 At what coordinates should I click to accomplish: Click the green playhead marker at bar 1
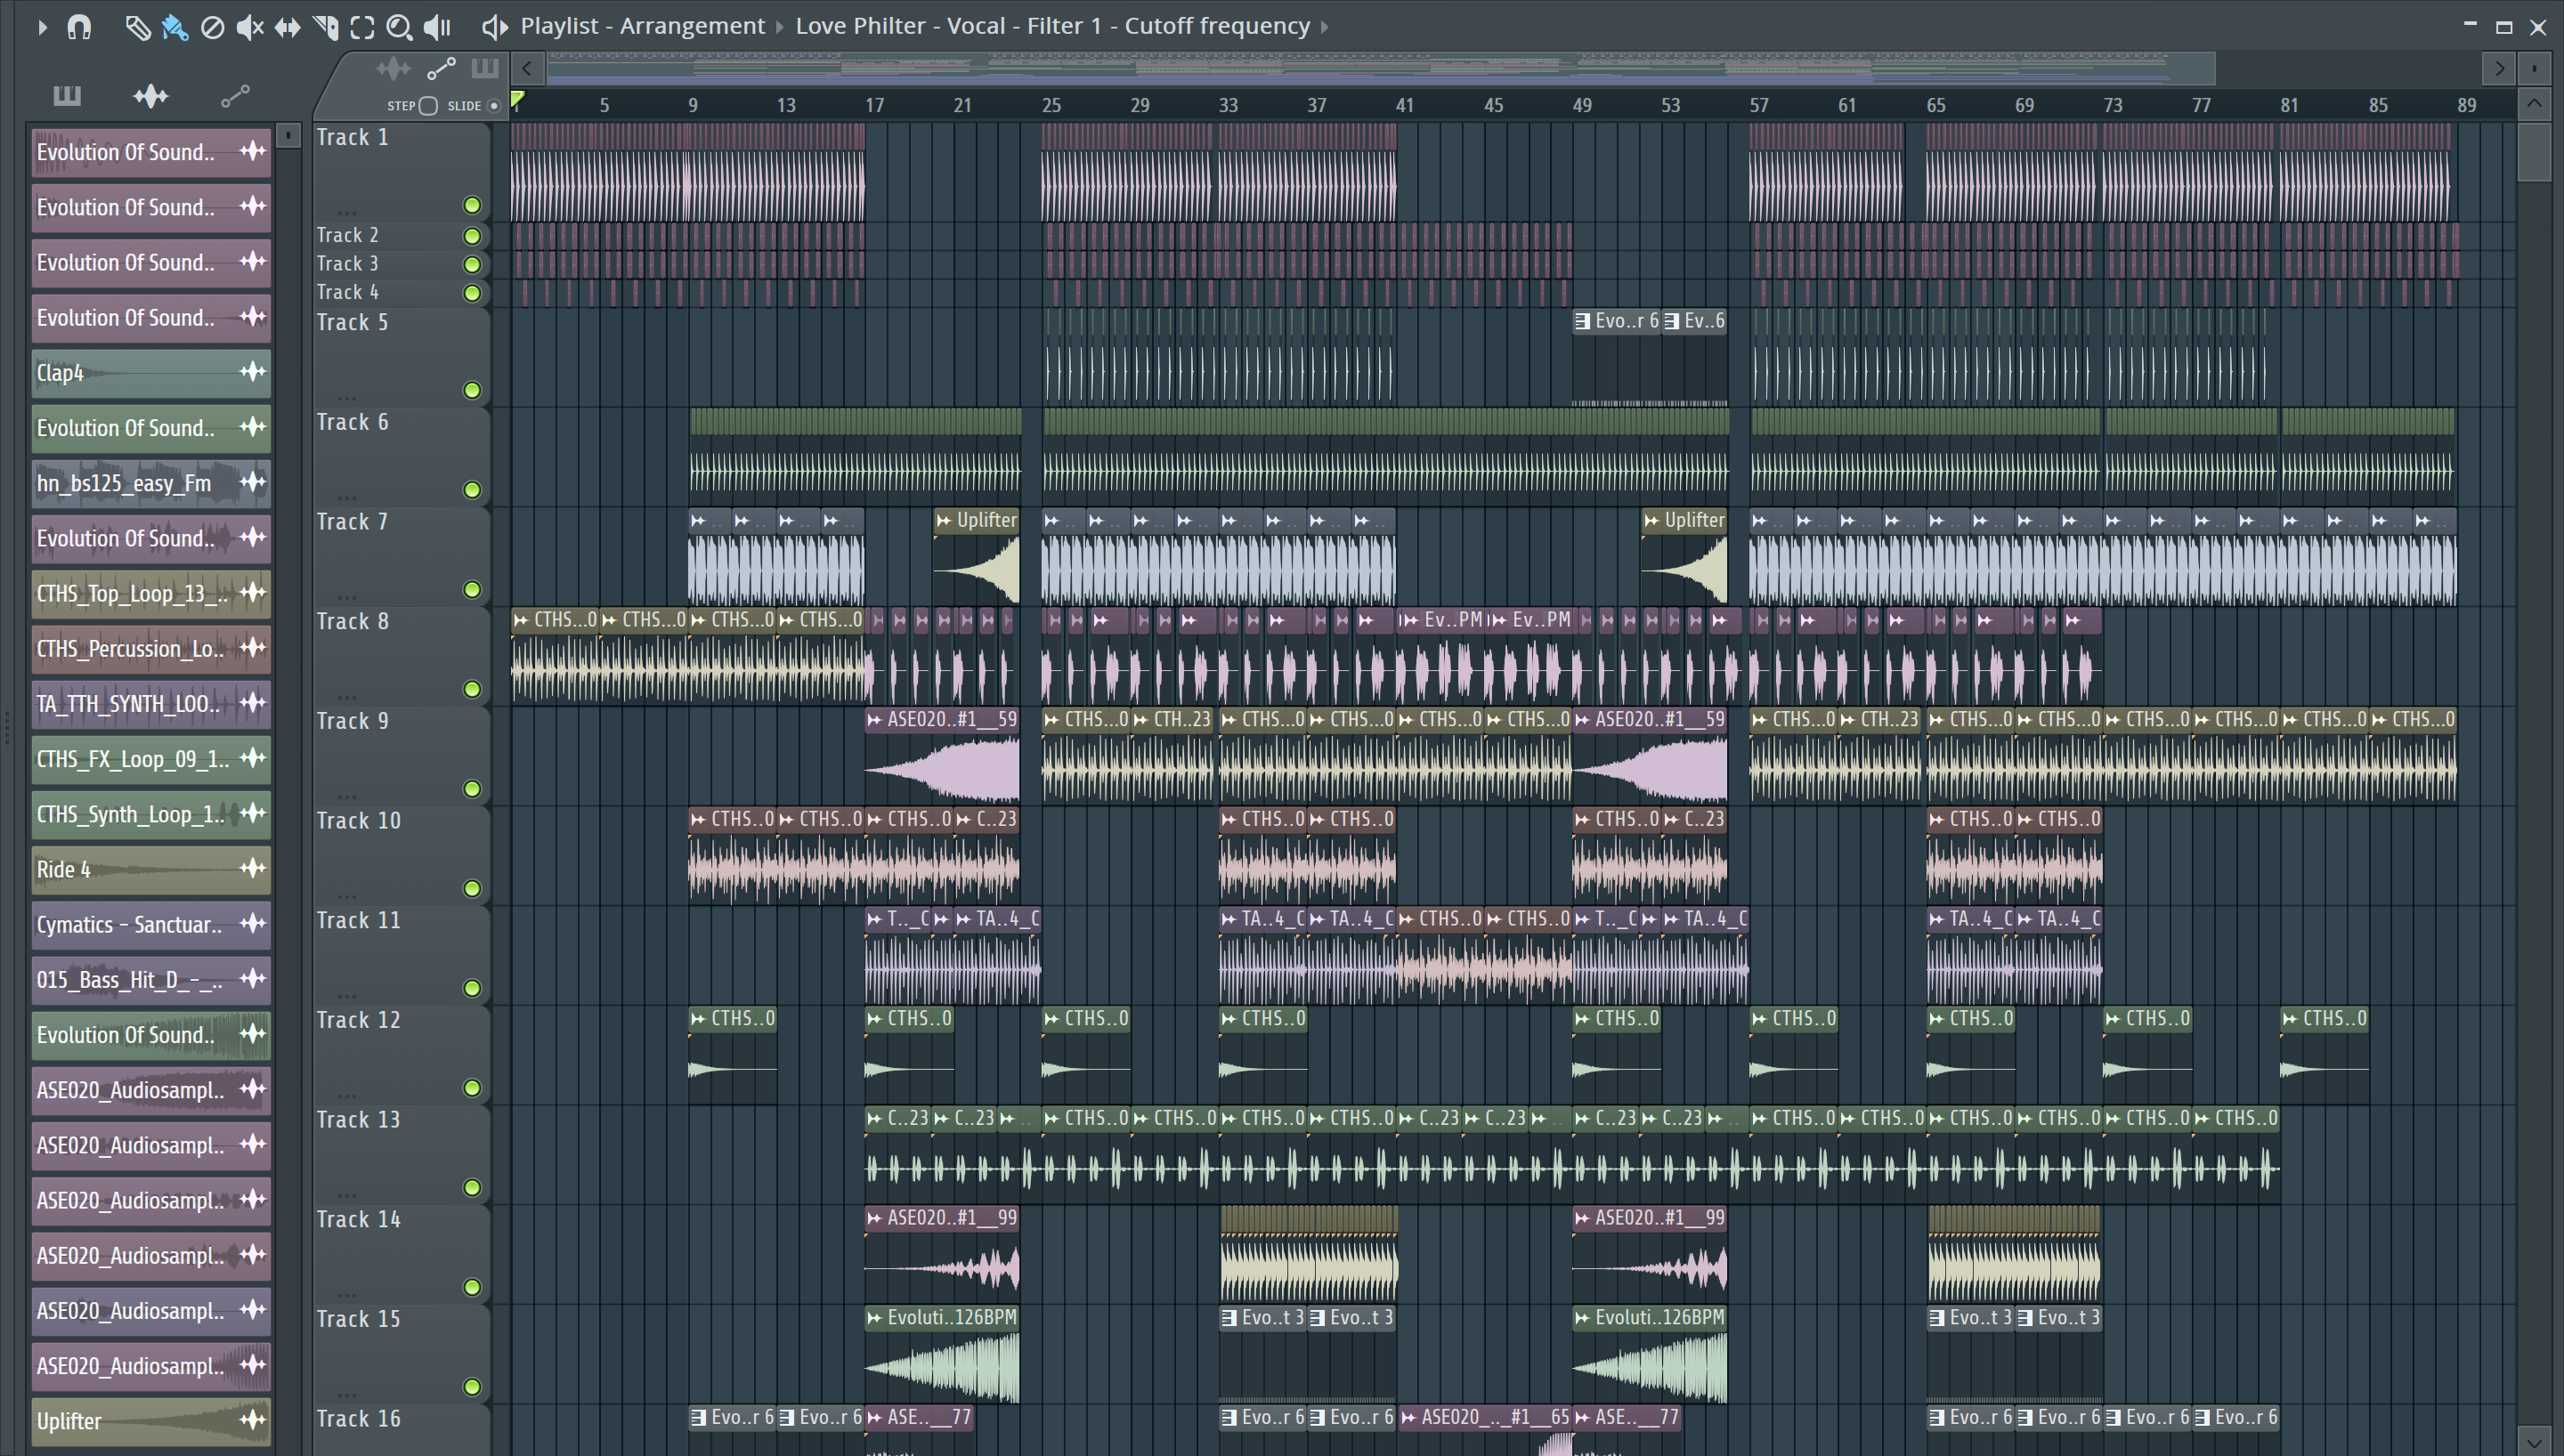coord(518,99)
